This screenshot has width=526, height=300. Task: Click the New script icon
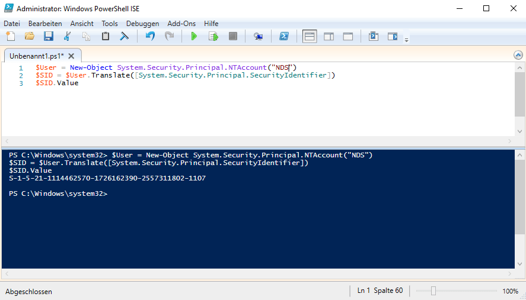tap(10, 37)
